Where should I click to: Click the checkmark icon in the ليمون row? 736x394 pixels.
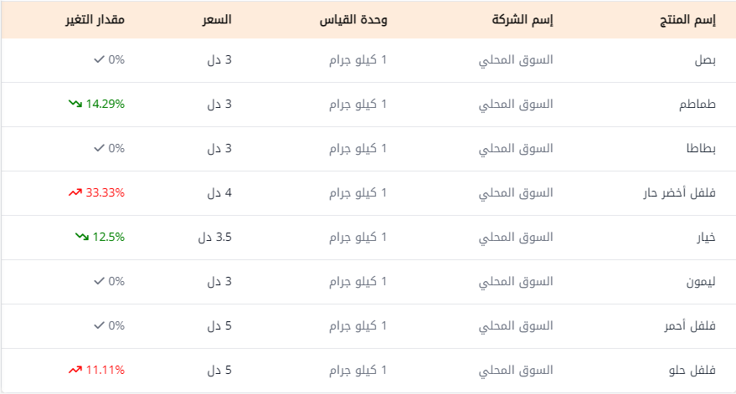coord(99,281)
